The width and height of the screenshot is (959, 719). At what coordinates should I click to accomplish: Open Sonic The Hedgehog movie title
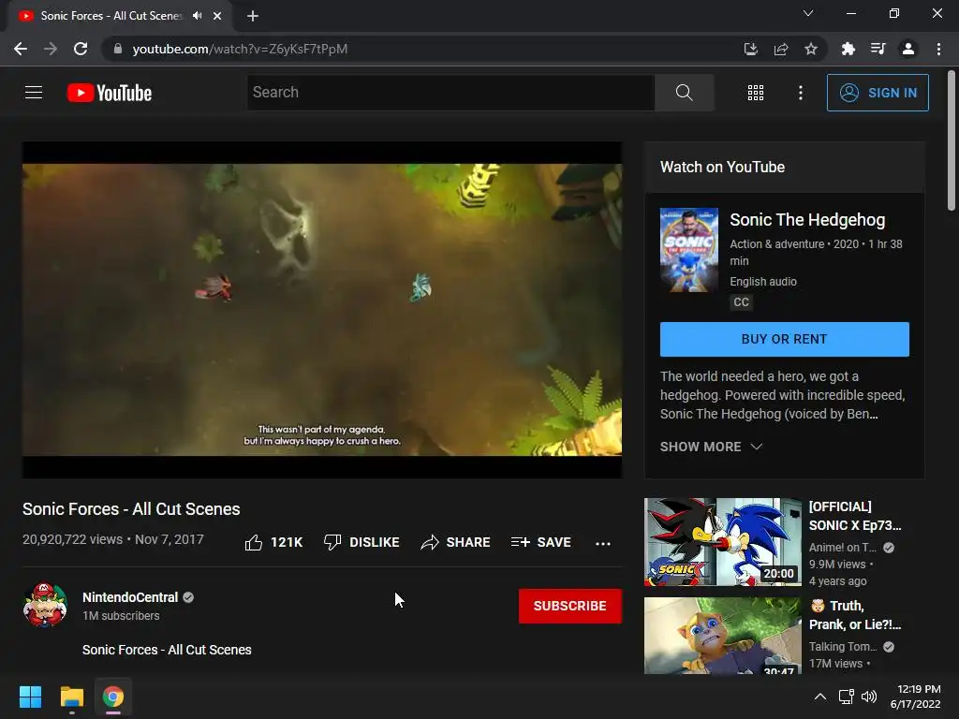pyautogui.click(x=807, y=220)
